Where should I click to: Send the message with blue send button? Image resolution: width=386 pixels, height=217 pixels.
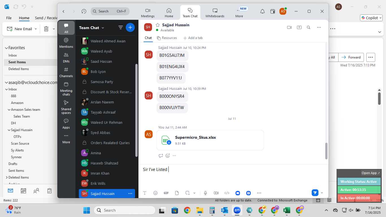[x=315, y=193]
